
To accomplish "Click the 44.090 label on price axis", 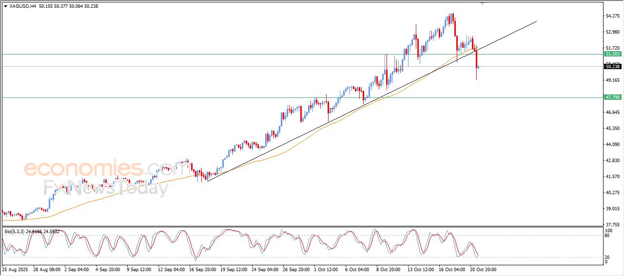I will [x=612, y=145].
